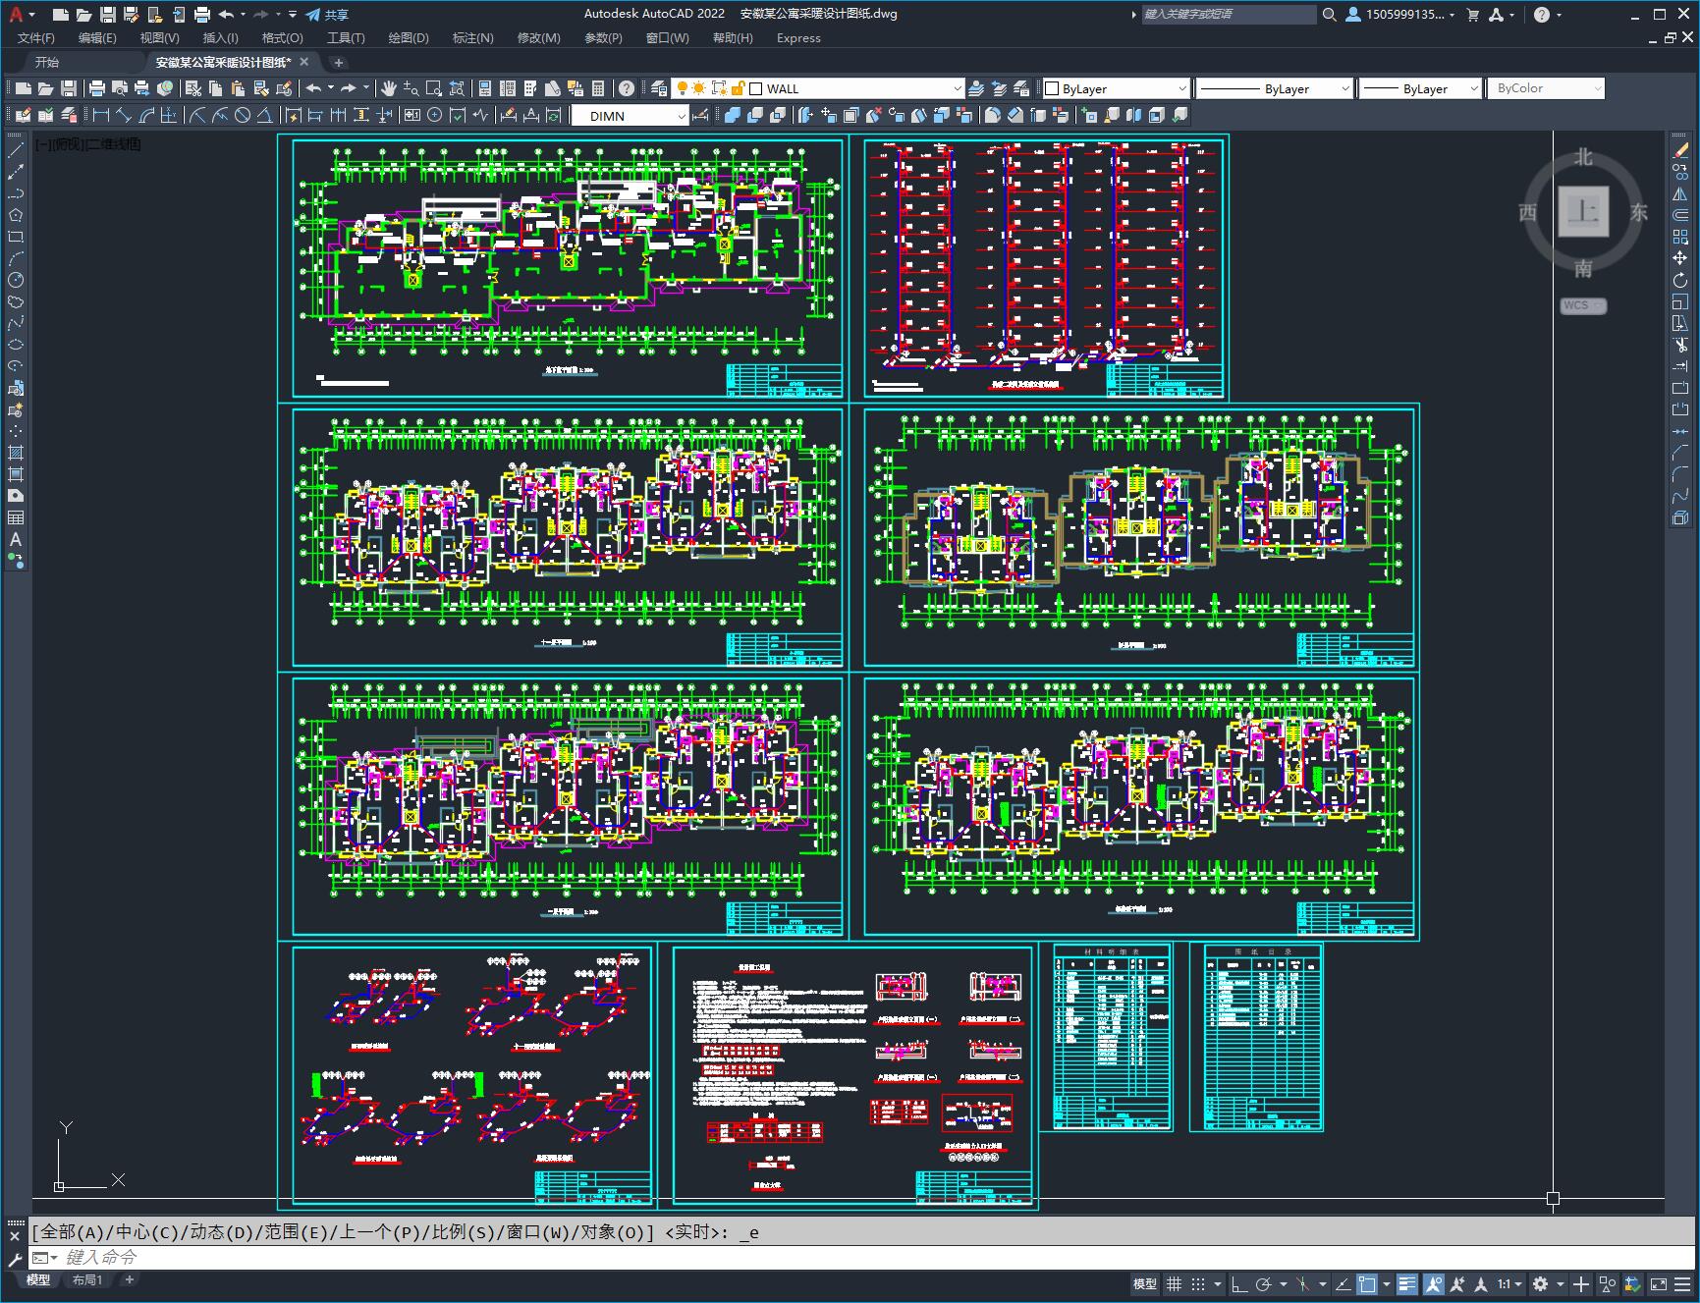Select the Polygon draw tool
This screenshot has width=1700, height=1303.
16,215
